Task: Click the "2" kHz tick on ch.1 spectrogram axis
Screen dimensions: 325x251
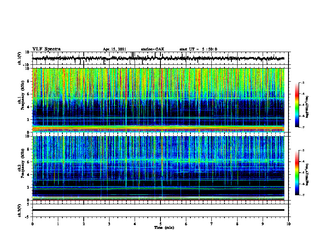Action: (29, 119)
